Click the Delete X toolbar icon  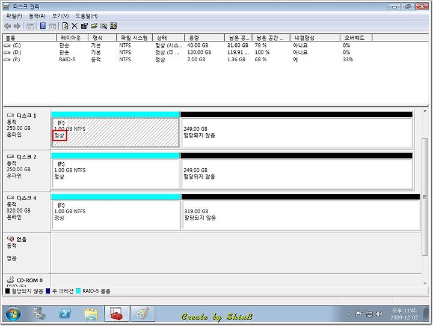click(x=75, y=26)
